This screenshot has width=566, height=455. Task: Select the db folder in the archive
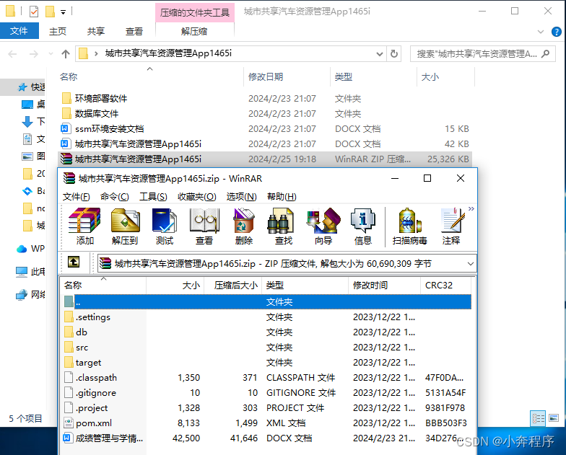click(267, 332)
